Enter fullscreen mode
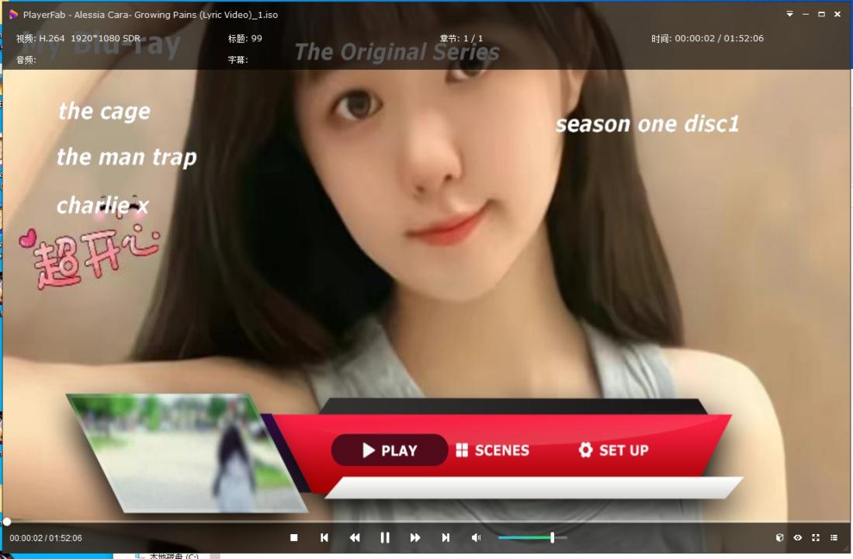853x559 pixels. click(x=816, y=538)
